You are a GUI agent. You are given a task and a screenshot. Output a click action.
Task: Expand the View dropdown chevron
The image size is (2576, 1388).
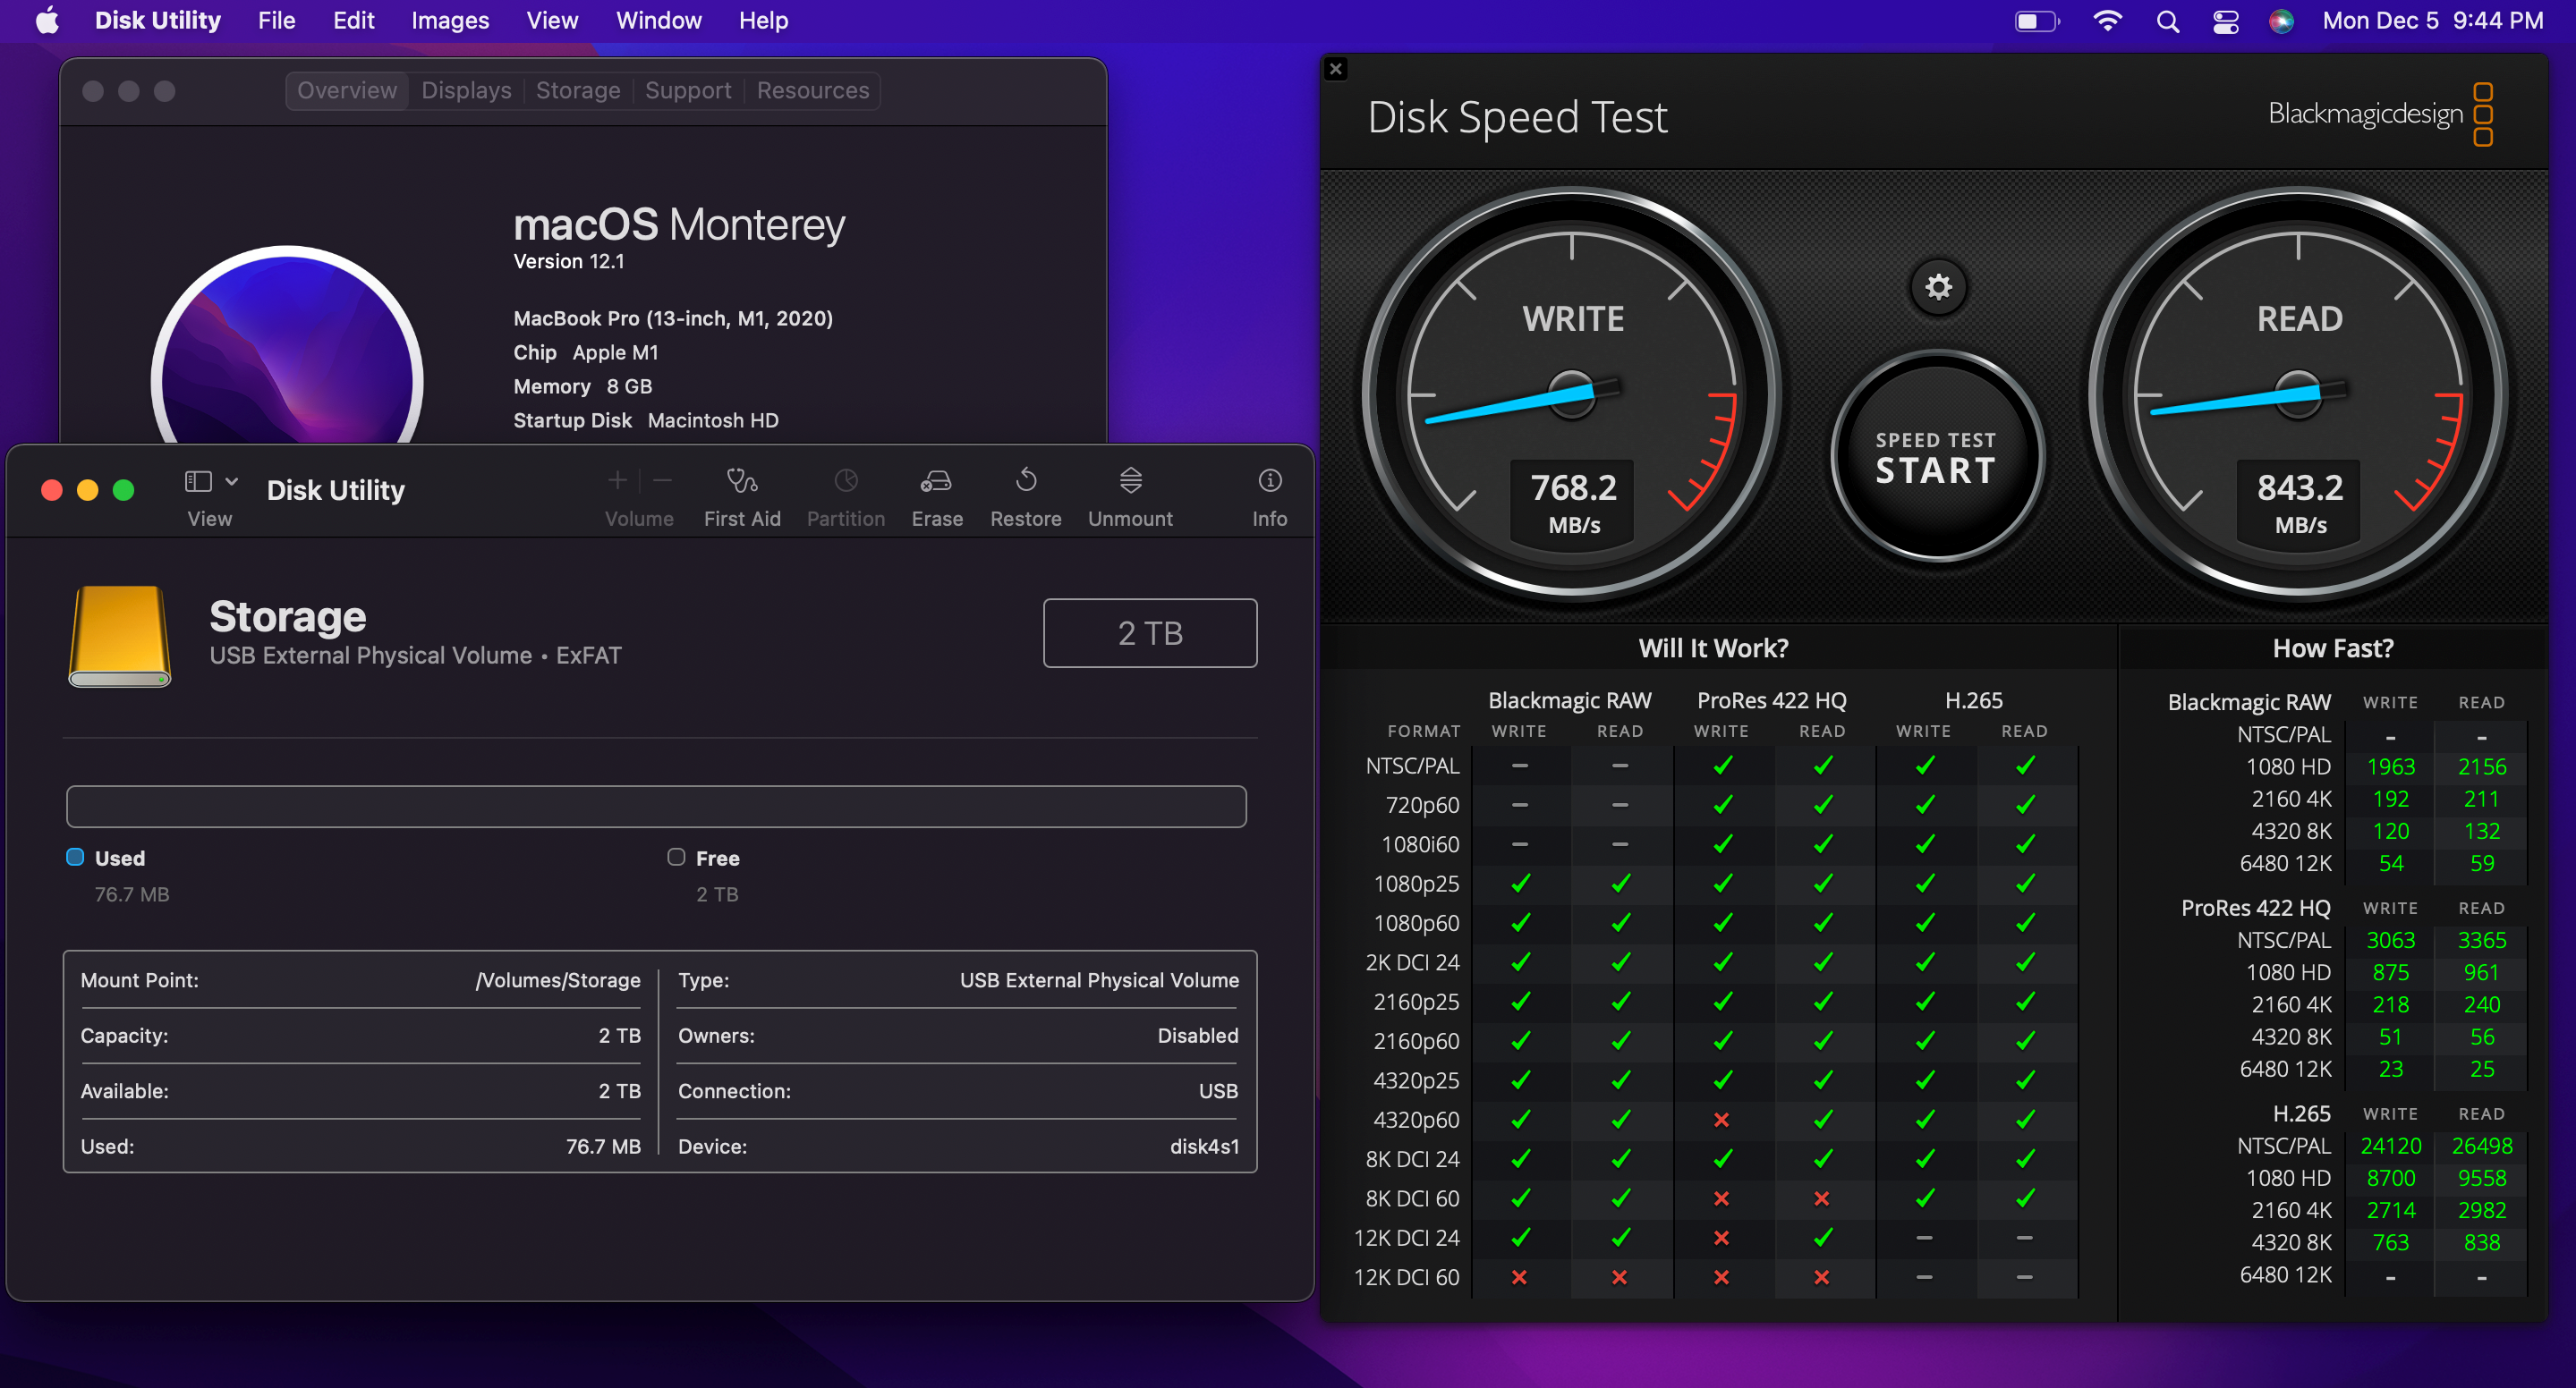[232, 482]
